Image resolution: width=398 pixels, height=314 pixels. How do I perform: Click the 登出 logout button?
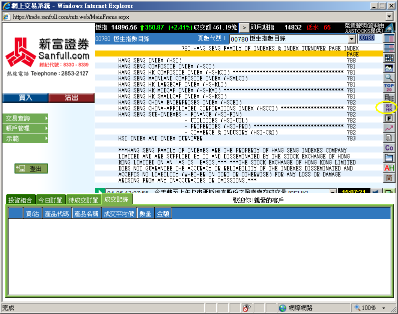[31, 168]
